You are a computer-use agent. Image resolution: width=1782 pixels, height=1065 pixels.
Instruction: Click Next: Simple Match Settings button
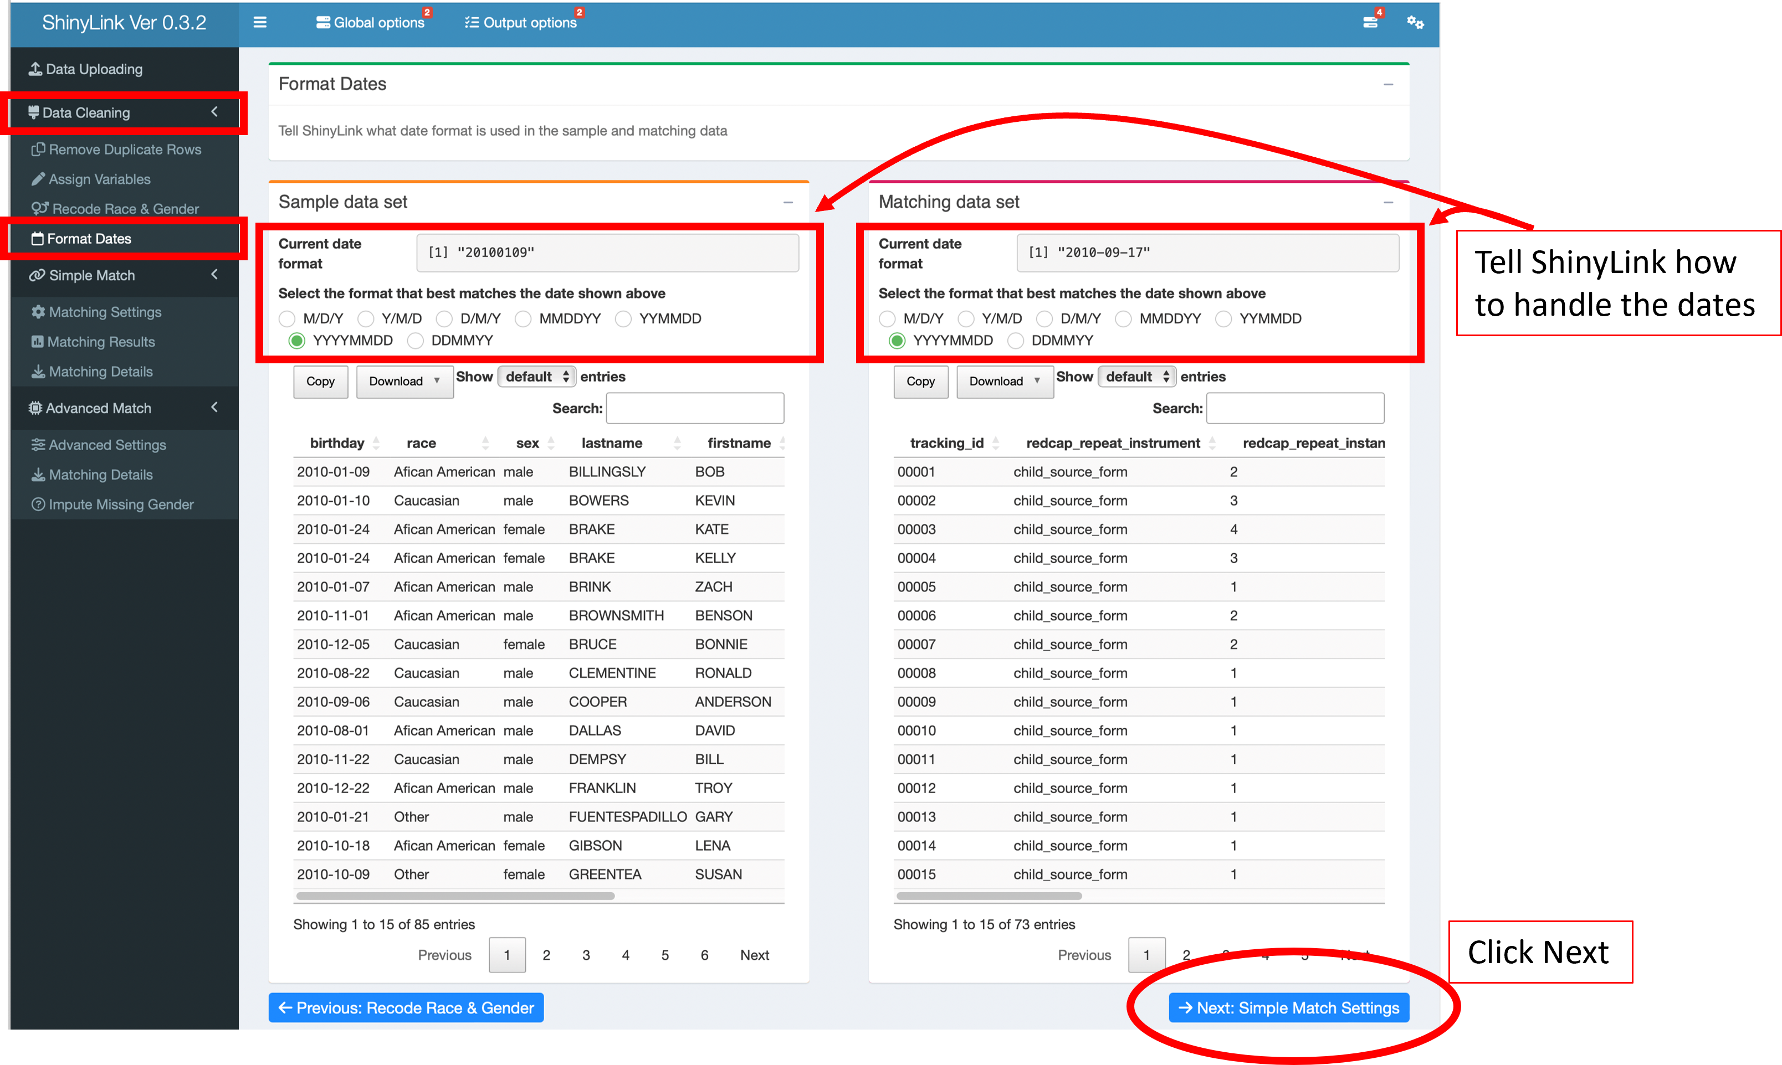[x=1289, y=1009]
